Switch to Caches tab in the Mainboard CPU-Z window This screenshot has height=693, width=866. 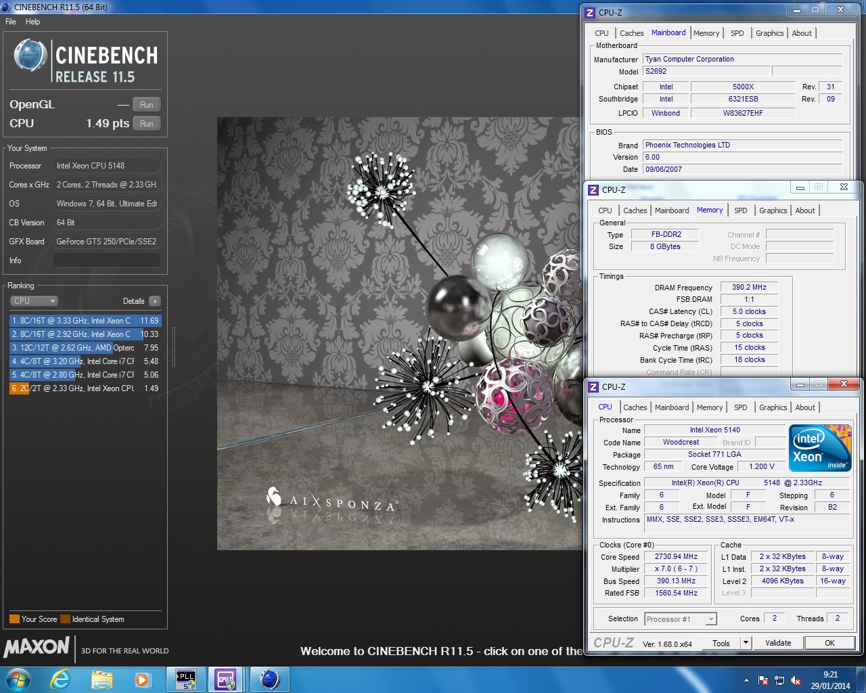click(x=632, y=33)
